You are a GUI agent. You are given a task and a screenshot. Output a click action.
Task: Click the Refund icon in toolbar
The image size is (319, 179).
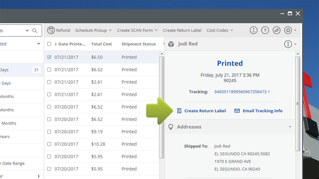coord(51,30)
